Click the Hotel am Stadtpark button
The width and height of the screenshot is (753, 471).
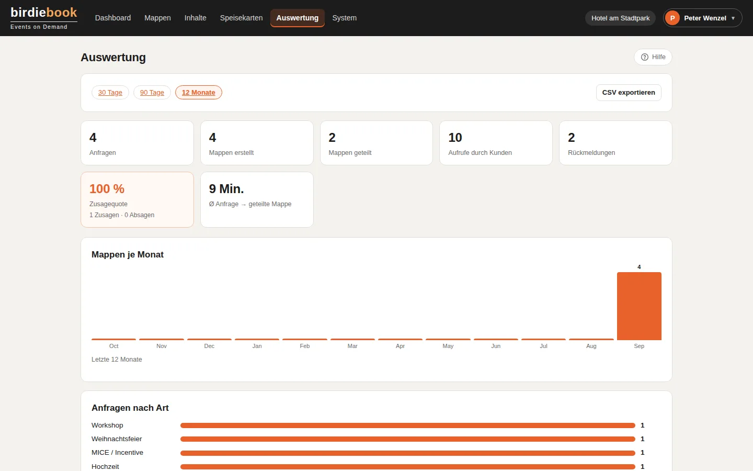tap(621, 18)
